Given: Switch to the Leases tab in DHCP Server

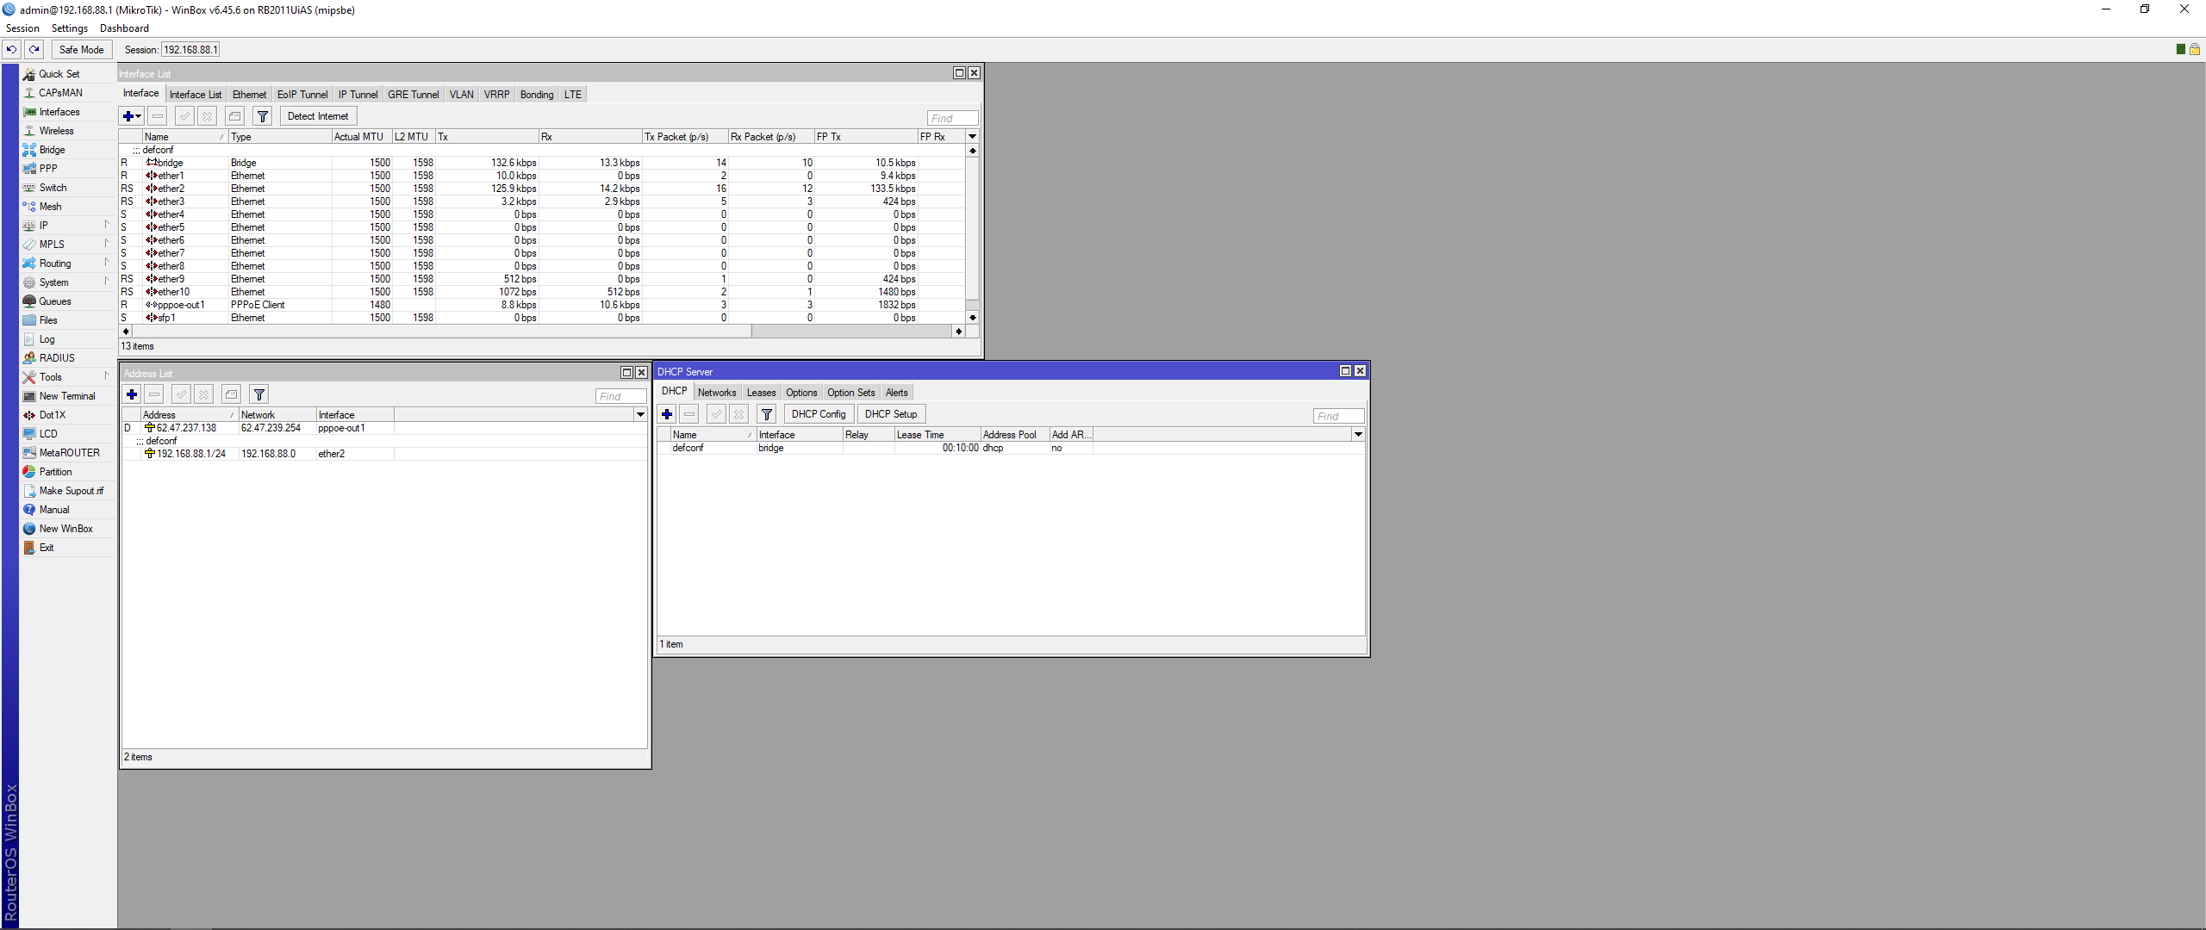Looking at the screenshot, I should [761, 393].
